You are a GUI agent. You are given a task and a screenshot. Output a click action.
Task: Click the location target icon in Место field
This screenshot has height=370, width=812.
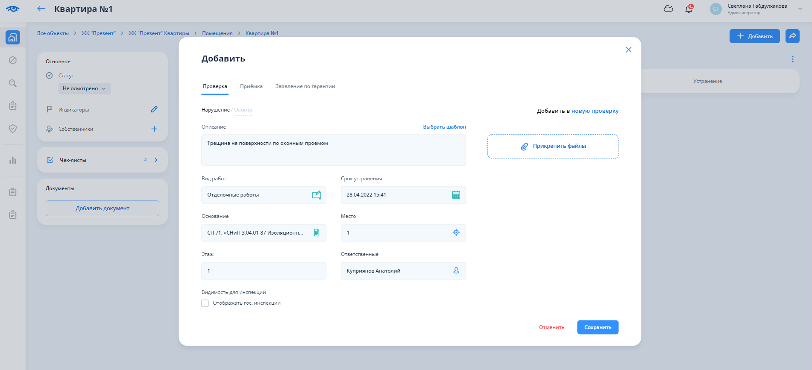456,232
